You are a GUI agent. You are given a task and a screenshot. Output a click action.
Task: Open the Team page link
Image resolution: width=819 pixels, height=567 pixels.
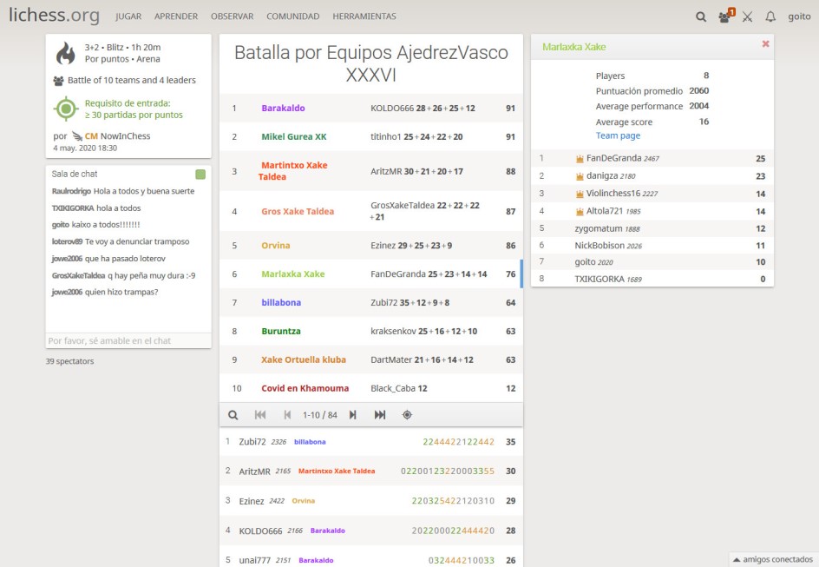(x=618, y=135)
